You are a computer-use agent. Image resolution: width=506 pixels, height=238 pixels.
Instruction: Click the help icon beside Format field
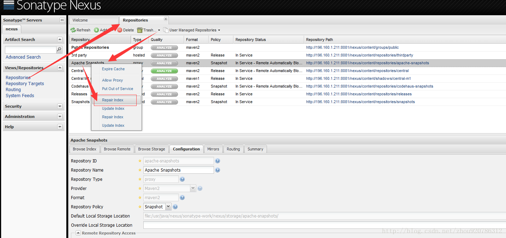[182, 197]
